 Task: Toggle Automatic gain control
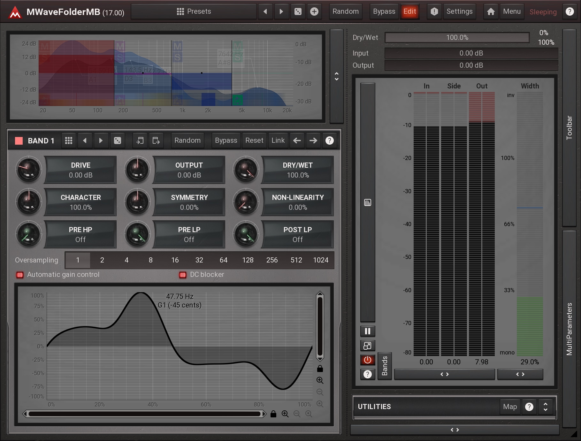20,275
